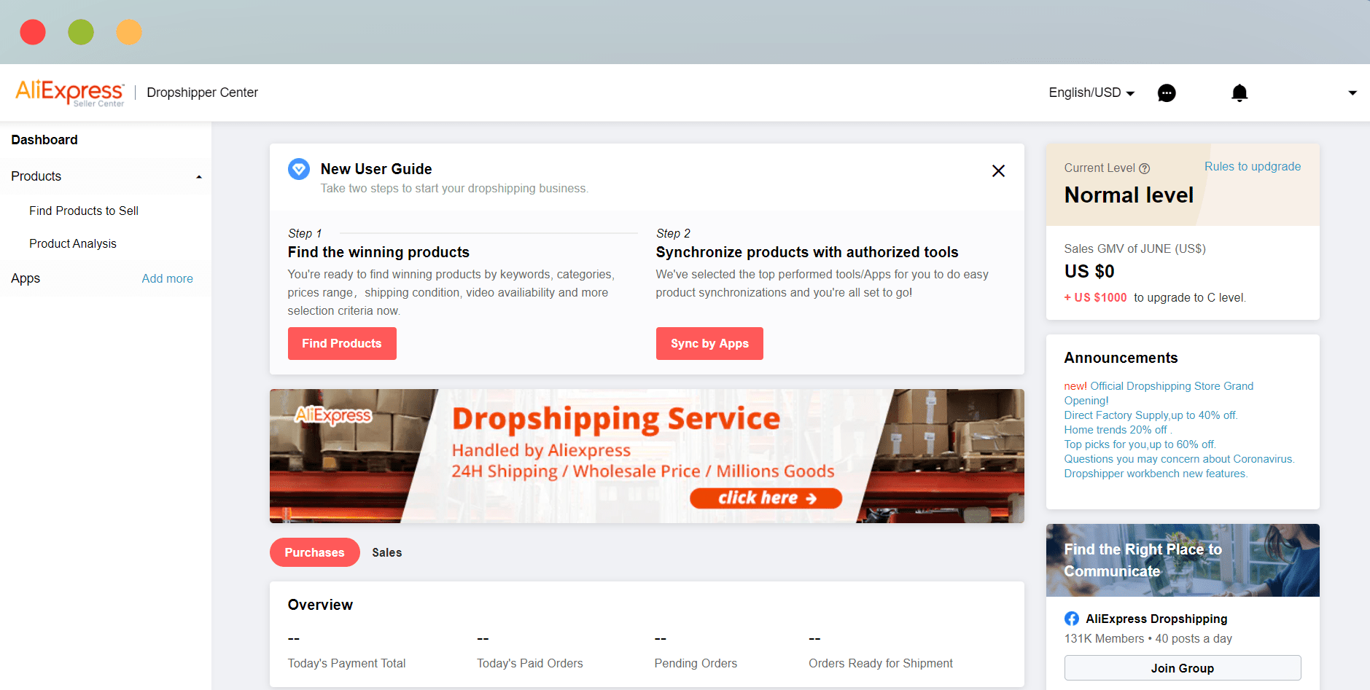Click the red window control dot

pyautogui.click(x=33, y=32)
